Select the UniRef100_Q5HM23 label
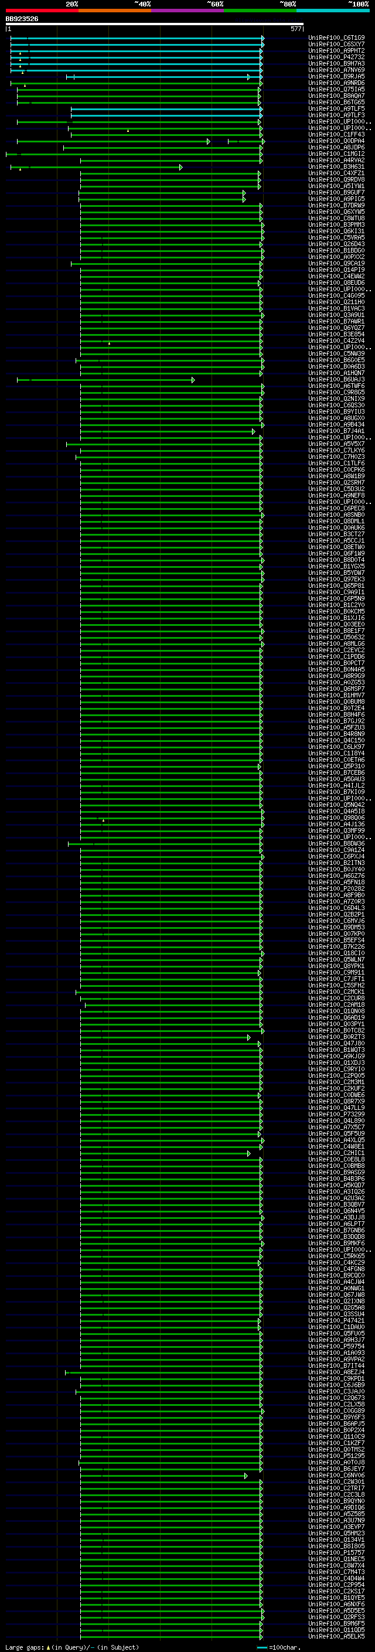Viewport: 375px width, 1652px height. (336, 1532)
